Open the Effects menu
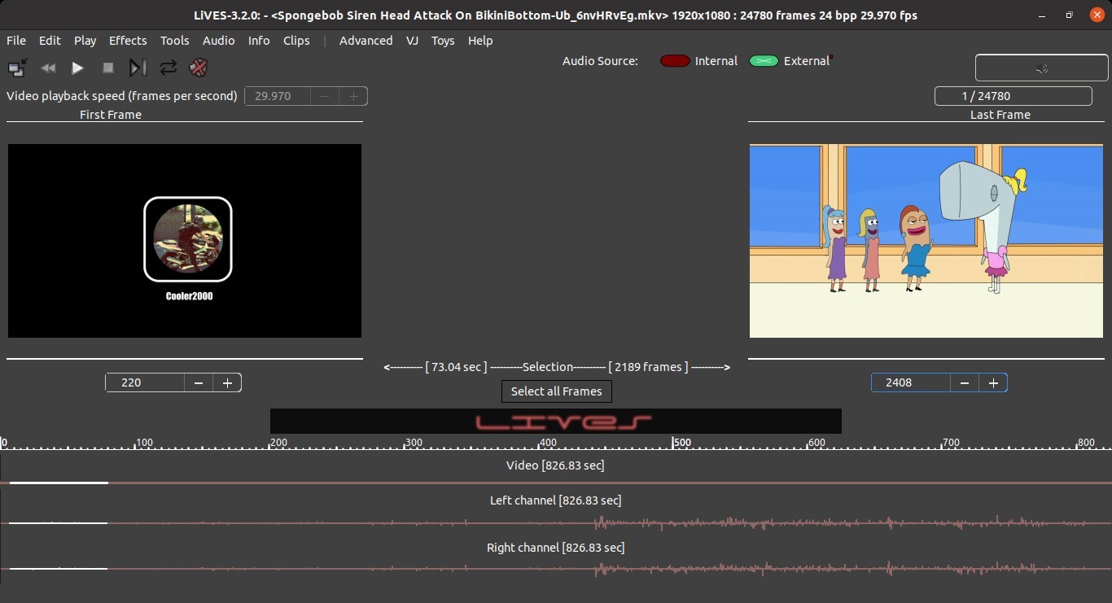This screenshot has width=1112, height=603. 128,41
